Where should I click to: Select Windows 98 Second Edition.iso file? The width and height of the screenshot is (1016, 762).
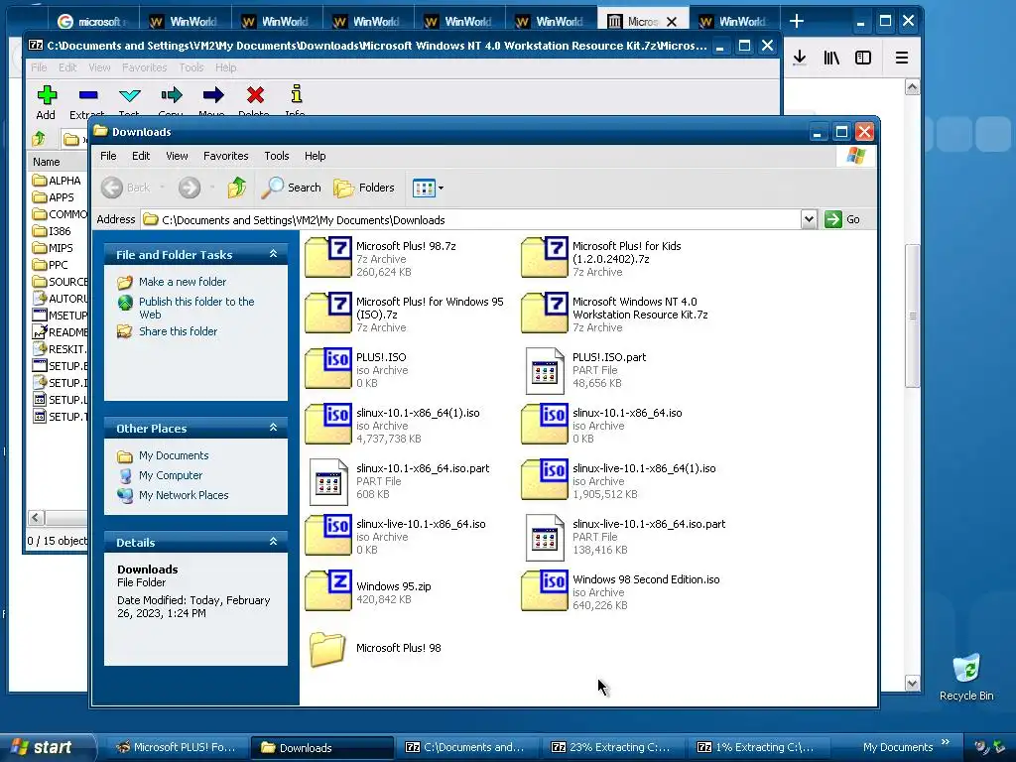click(545, 590)
